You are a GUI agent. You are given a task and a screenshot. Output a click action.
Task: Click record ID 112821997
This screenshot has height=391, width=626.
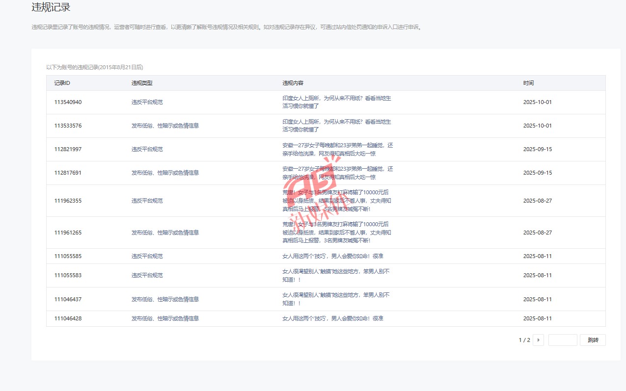coord(68,149)
